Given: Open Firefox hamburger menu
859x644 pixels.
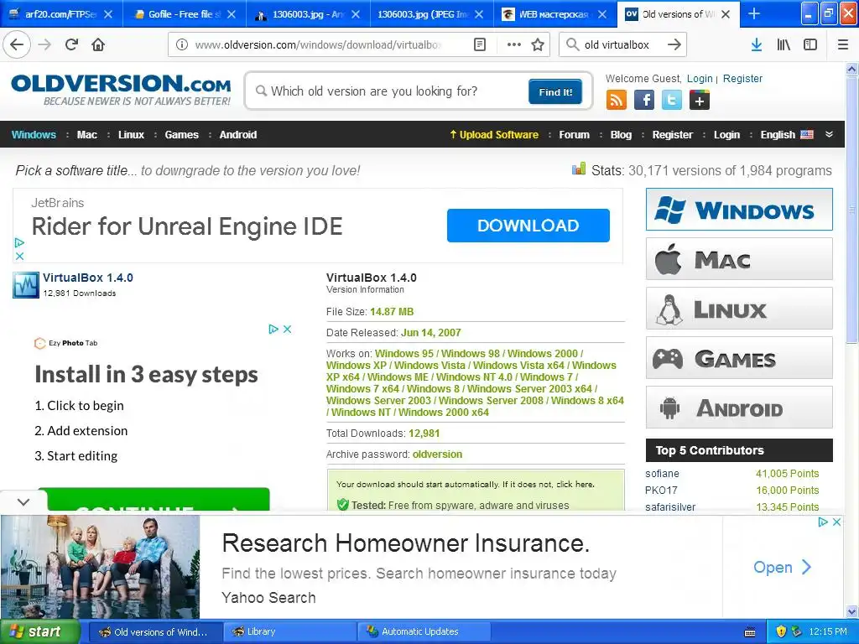Looking at the screenshot, I should [x=843, y=45].
